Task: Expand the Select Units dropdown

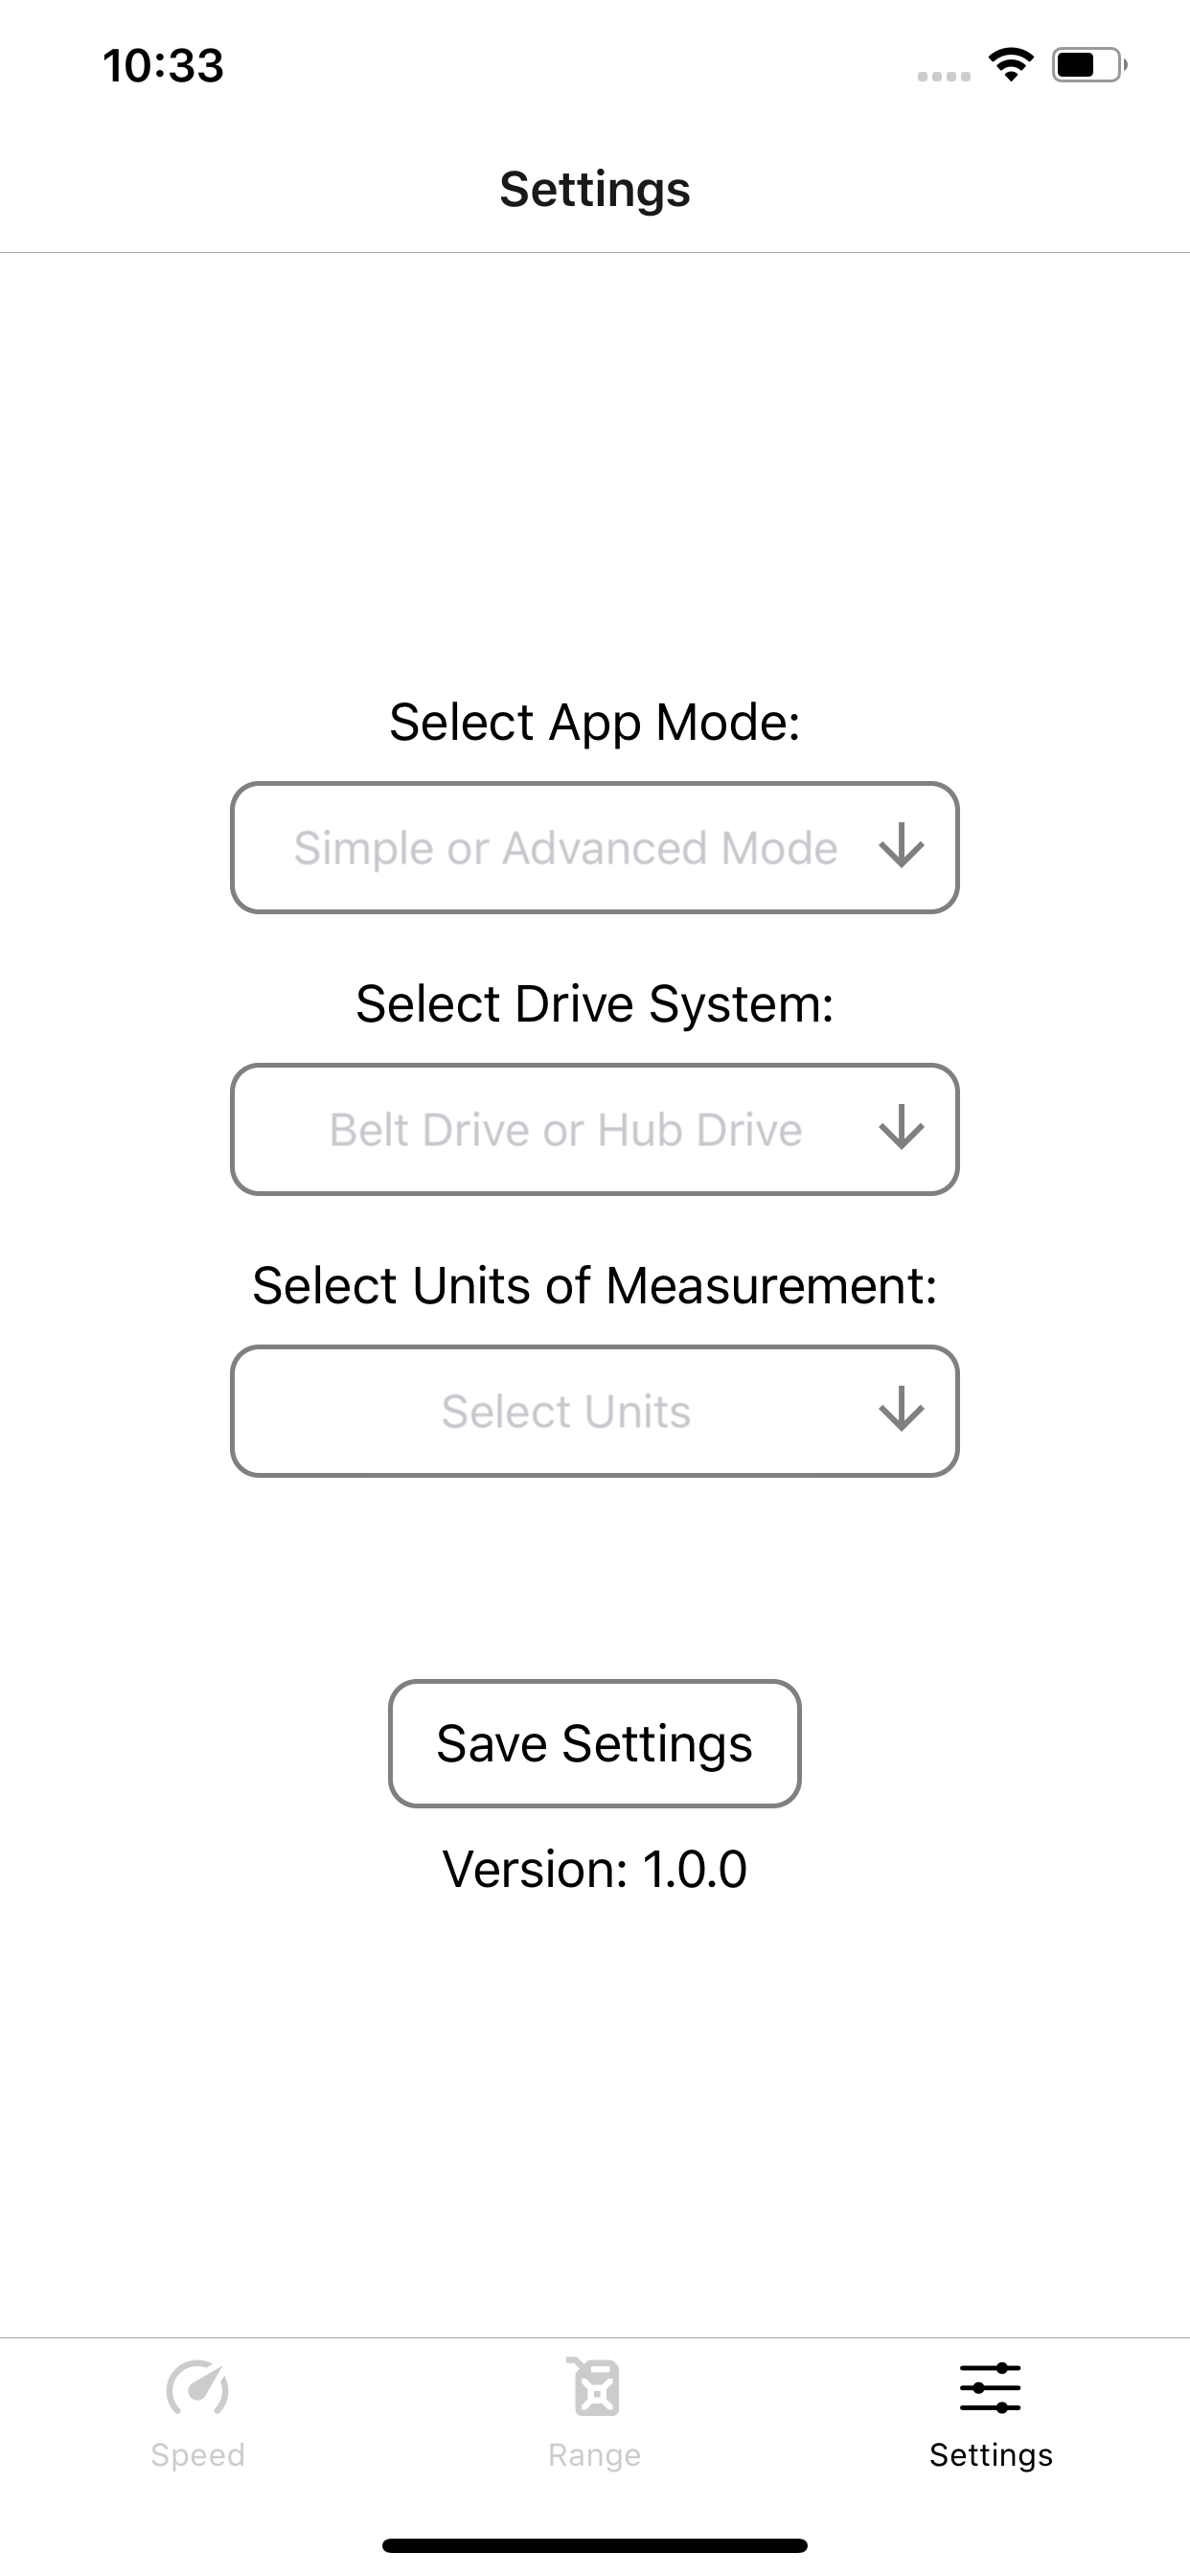Action: click(x=566, y=1411)
